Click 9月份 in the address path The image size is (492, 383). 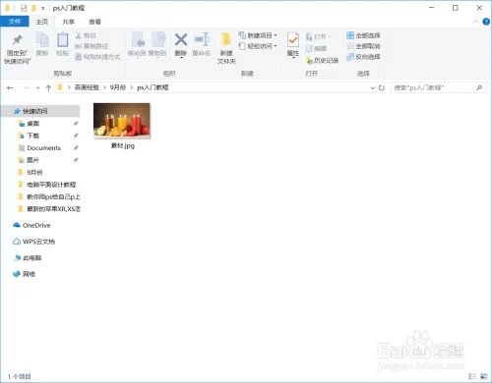(118, 87)
